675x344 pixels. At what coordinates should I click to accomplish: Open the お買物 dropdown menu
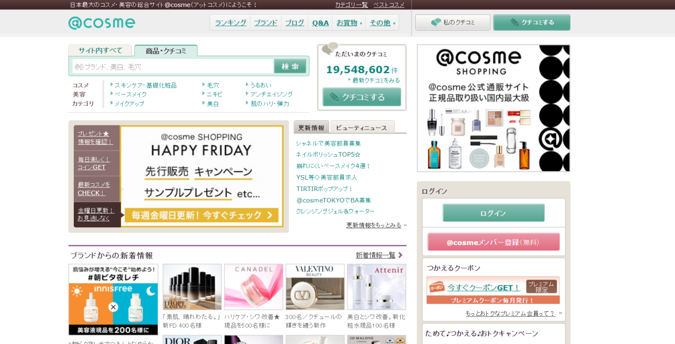[x=349, y=23]
